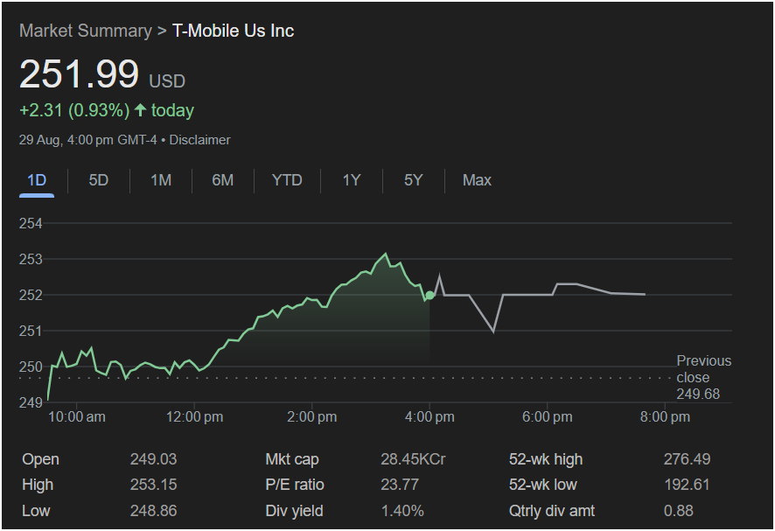
Task: Click the Disclaimer link
Action: tap(199, 140)
